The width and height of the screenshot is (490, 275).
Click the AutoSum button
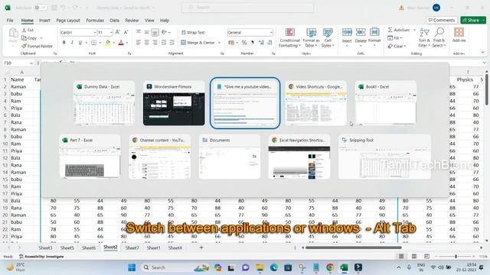(399, 30)
